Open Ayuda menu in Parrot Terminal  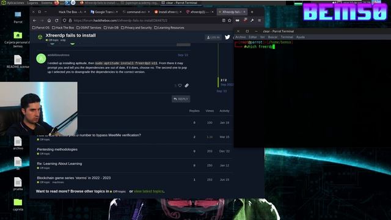point(300,37)
